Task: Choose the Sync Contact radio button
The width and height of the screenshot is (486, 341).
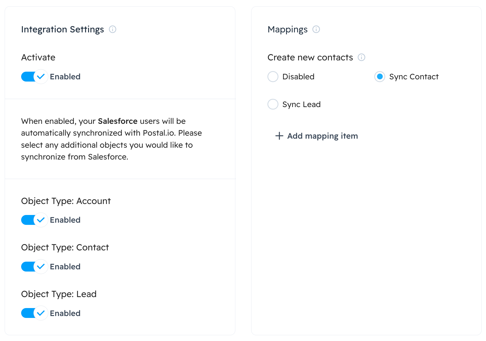Action: pos(380,77)
